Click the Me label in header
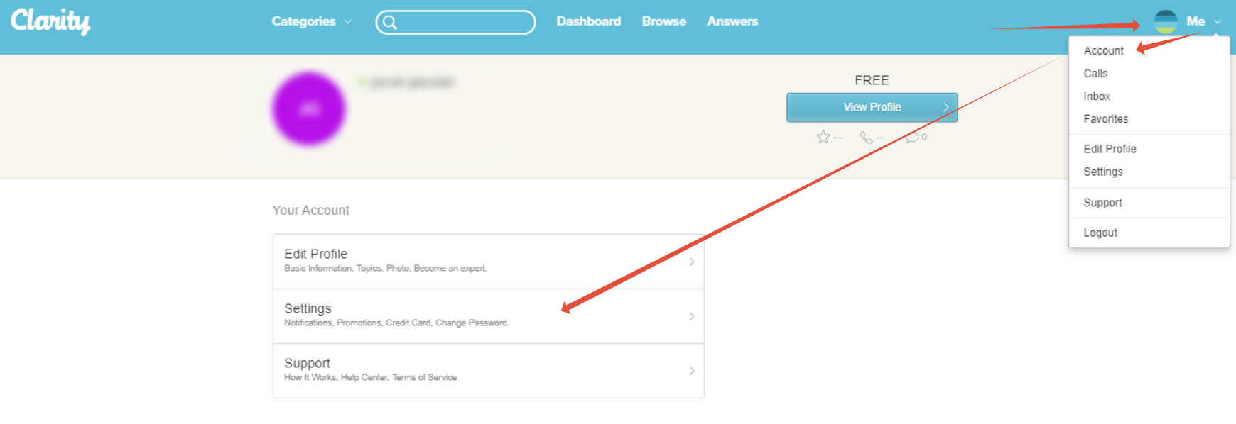 1196,21
